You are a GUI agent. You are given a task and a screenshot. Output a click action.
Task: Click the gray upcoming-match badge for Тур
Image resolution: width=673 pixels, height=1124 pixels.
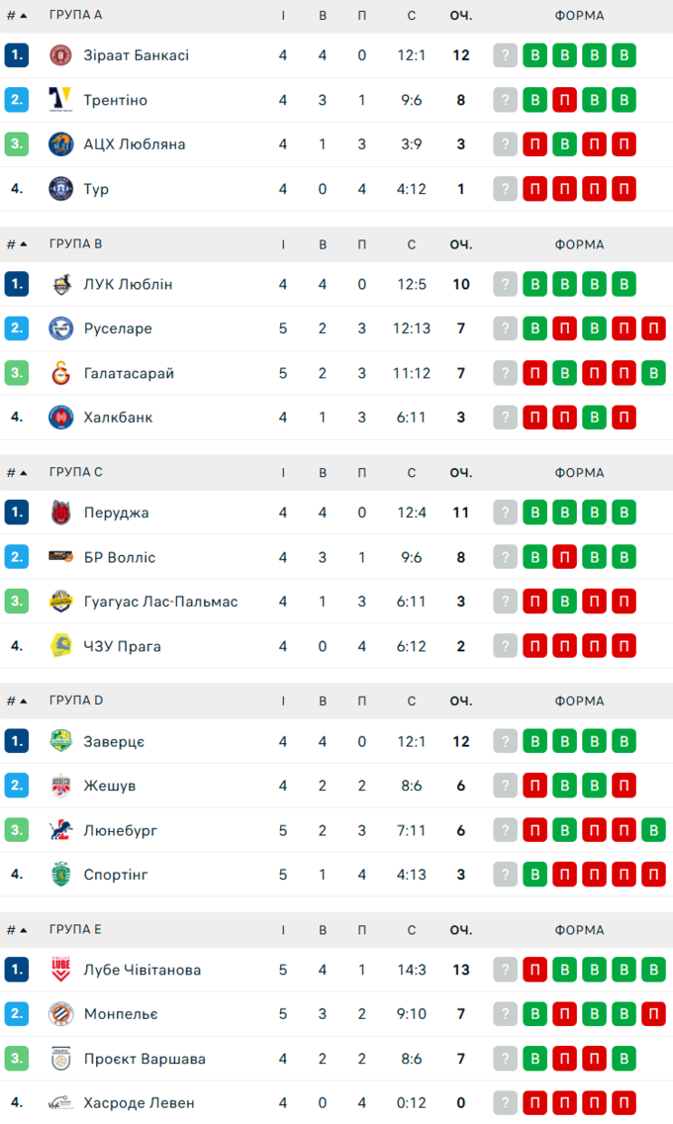tap(506, 189)
